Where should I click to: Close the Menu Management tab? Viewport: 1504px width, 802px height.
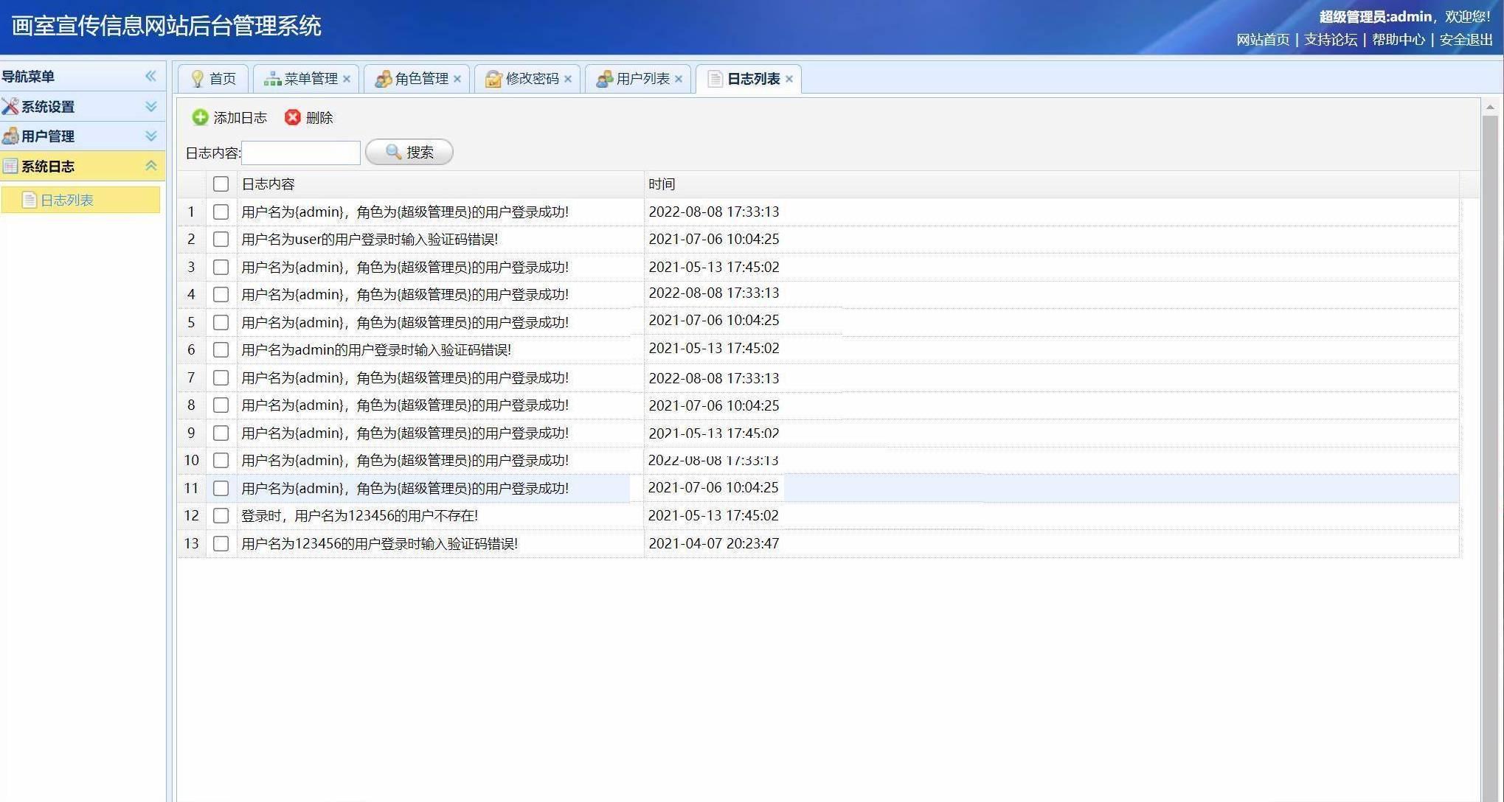pos(347,79)
